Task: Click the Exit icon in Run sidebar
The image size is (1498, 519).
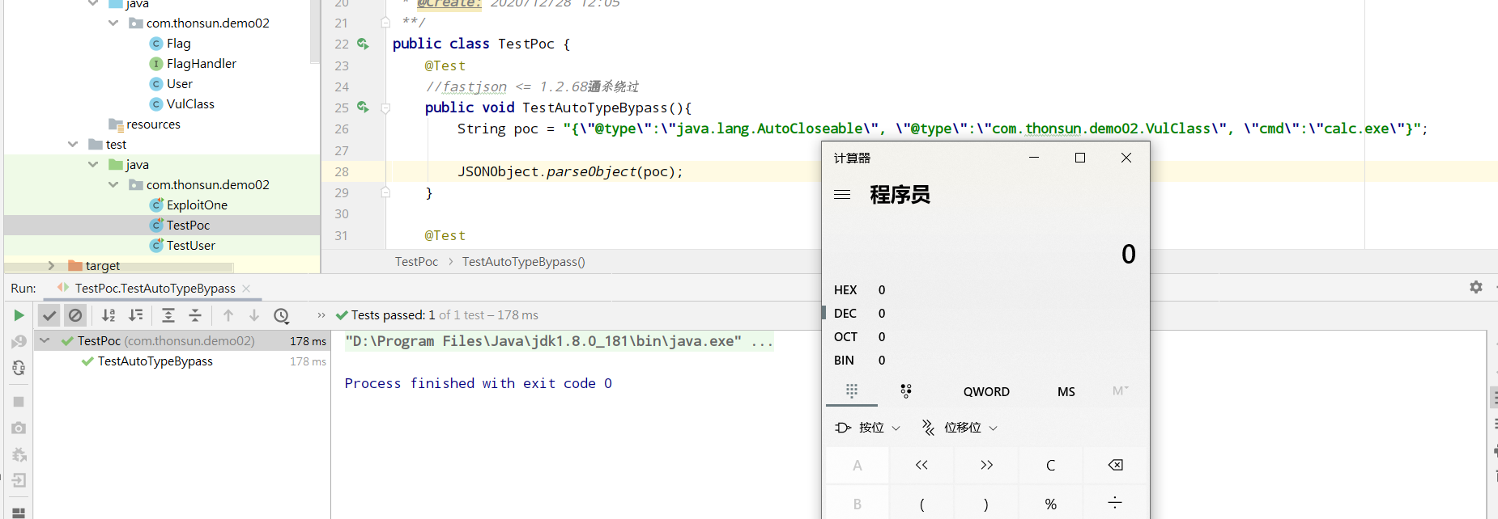Action: (19, 480)
